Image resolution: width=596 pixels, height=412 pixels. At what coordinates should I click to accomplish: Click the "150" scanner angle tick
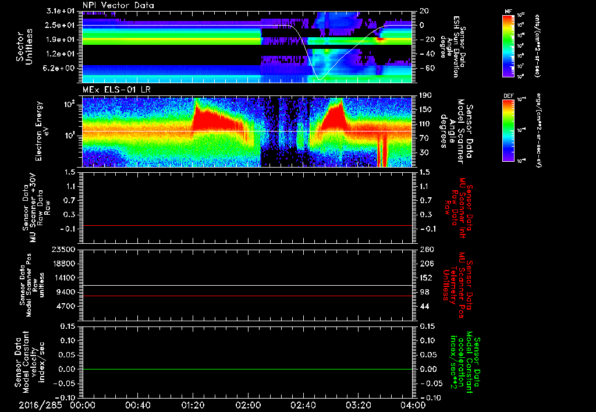[425, 110]
